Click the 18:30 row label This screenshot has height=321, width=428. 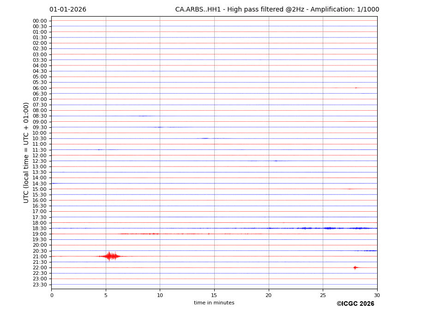pyautogui.click(x=40, y=228)
